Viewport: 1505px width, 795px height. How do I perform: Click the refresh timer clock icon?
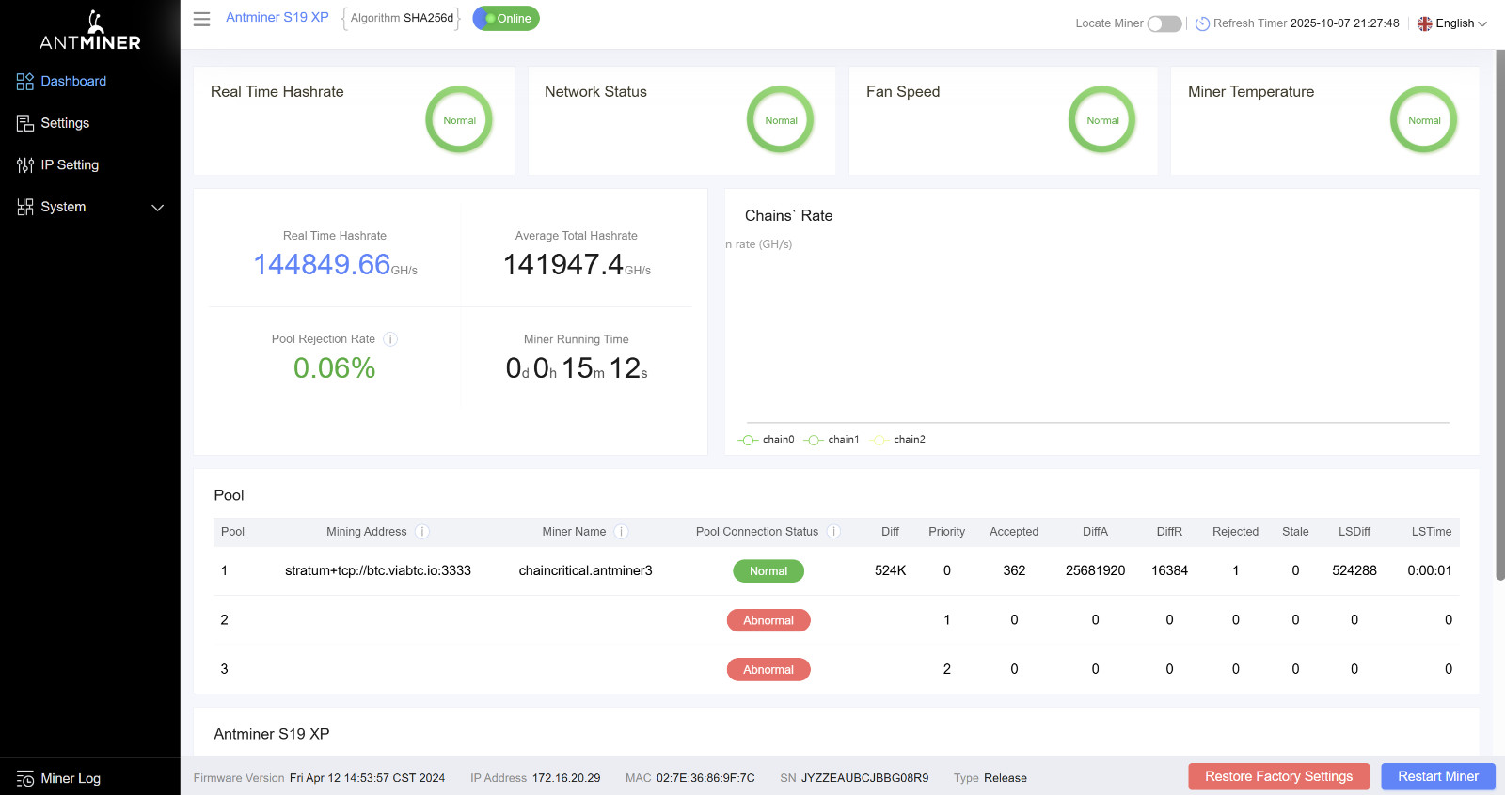(x=1202, y=23)
